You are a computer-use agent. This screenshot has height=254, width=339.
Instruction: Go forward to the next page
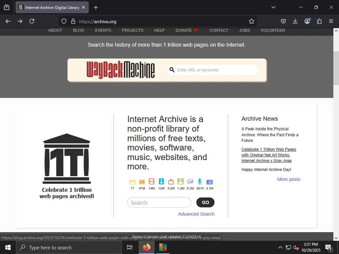20,21
